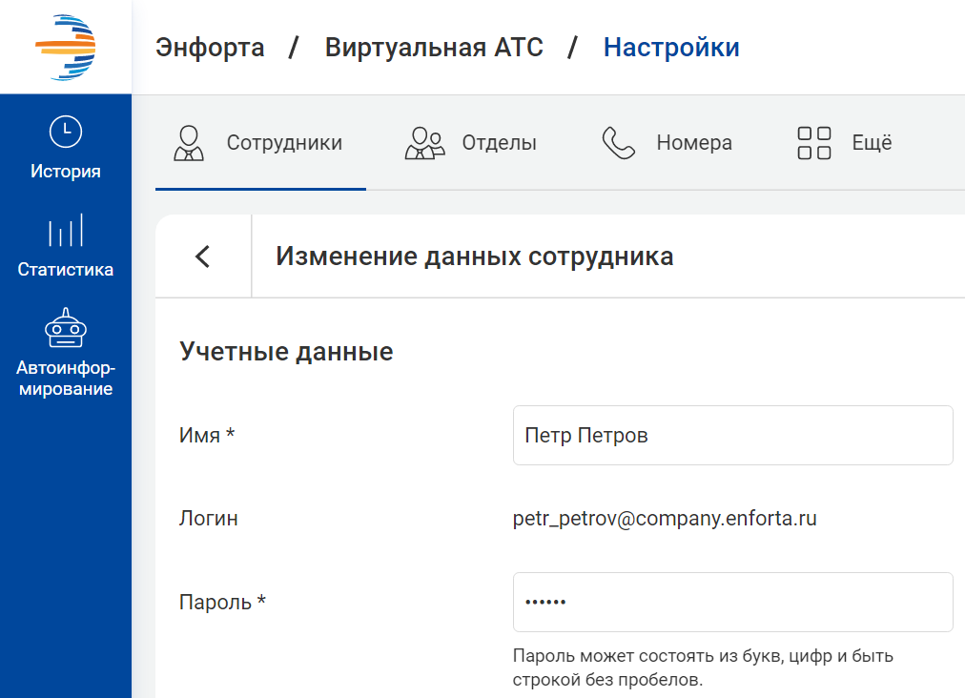Click the Пароль password field
Screen dimensions: 965x698
click(733, 602)
